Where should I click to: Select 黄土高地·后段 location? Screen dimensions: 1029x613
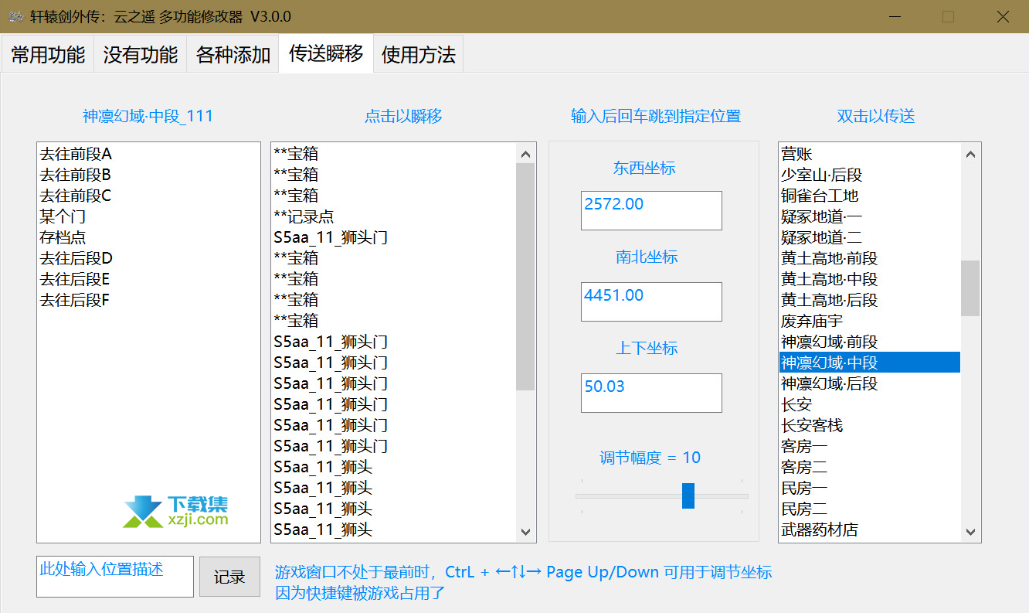pos(870,300)
